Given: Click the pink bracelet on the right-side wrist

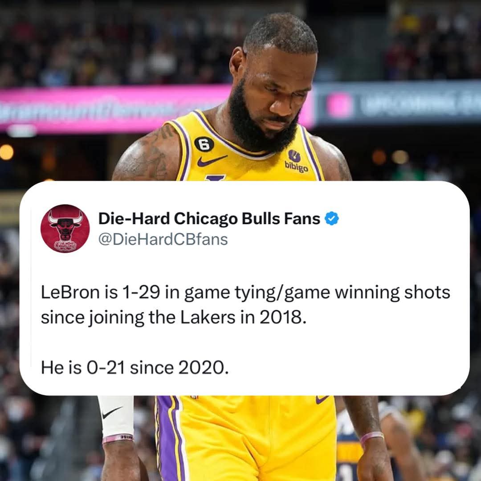Looking at the screenshot, I should click(x=372, y=437).
